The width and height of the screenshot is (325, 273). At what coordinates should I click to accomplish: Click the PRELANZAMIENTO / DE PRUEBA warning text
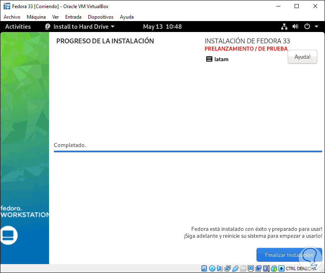pyautogui.click(x=246, y=49)
